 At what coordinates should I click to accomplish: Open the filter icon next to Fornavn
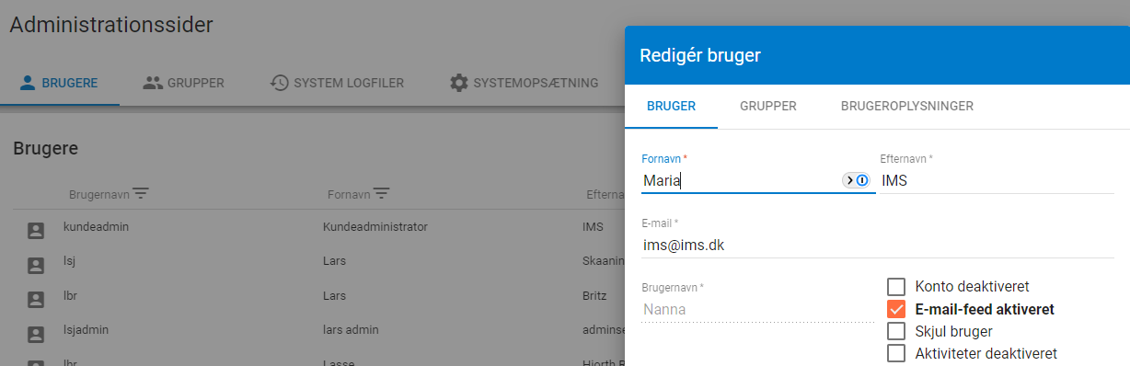coord(381,194)
